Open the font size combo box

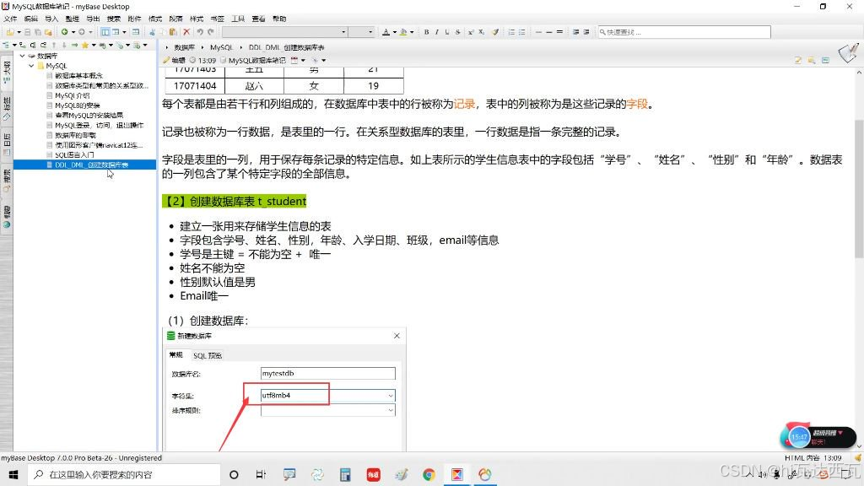pyautogui.click(x=362, y=32)
